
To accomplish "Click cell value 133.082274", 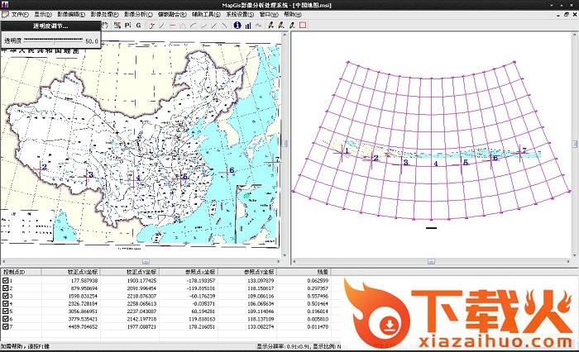I will coord(261,327).
